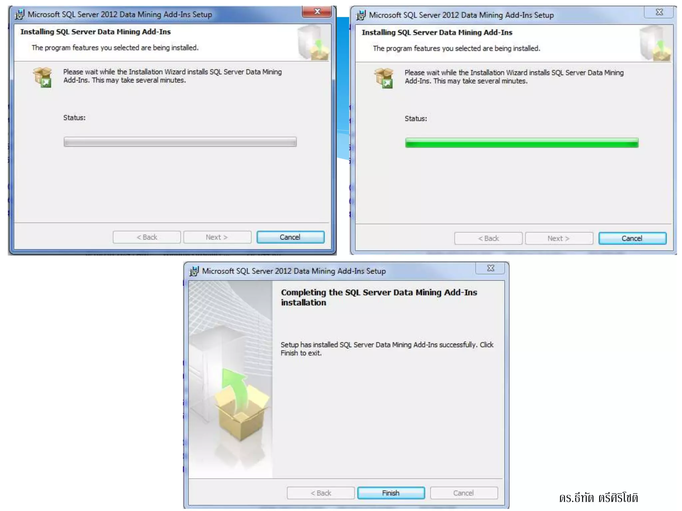Close the top-right setup window
Screen dimensions: 682x511
(x=659, y=12)
